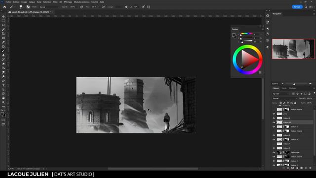This screenshot has height=178, width=316.
Task: Open the smoothing gear options icon
Action: click(126, 7)
